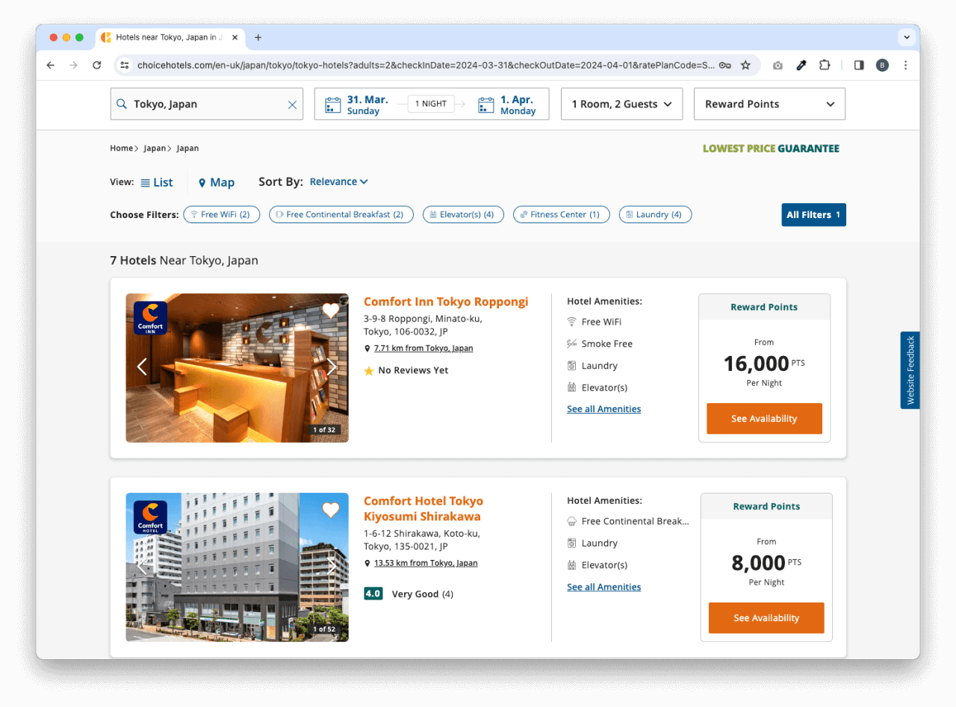Go to Home breadcrumb
The image size is (956, 707).
point(121,148)
